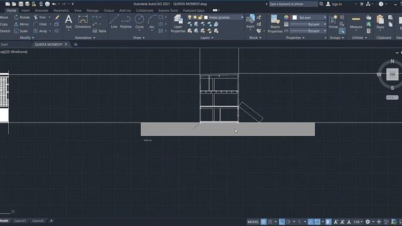This screenshot has height=226, width=402.
Task: Toggle object snap tracking in status bar
Action: [310, 222]
